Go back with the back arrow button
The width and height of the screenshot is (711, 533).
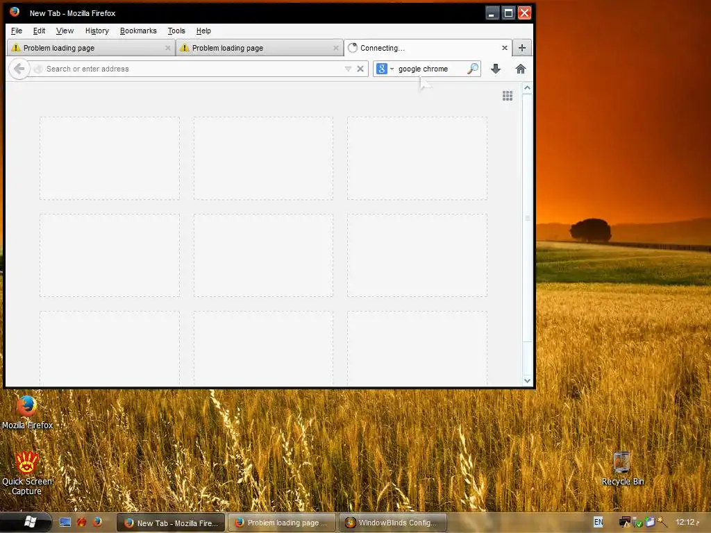pyautogui.click(x=19, y=69)
